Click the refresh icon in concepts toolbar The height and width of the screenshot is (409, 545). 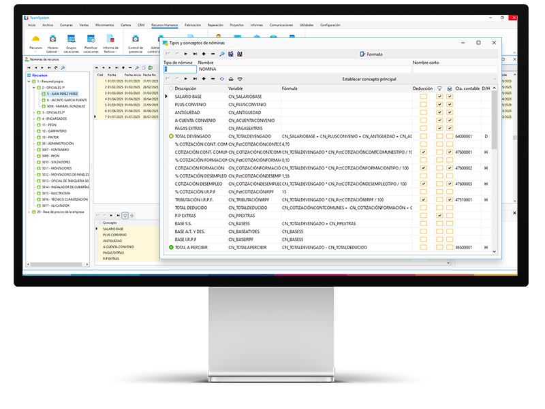(x=221, y=79)
